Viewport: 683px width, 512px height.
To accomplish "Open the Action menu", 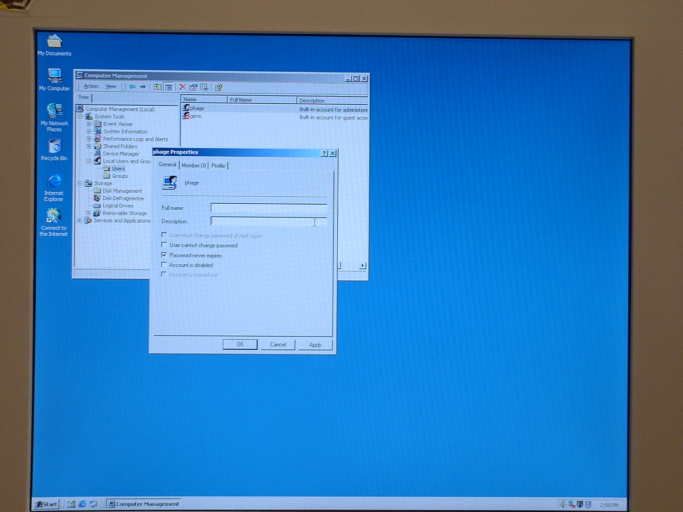I will point(91,86).
